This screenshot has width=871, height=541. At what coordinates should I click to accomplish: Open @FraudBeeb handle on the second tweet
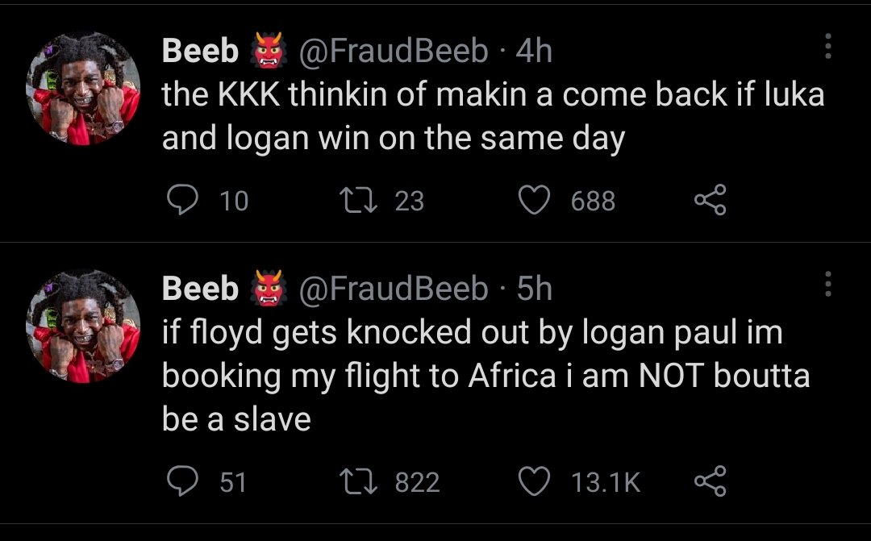[394, 288]
